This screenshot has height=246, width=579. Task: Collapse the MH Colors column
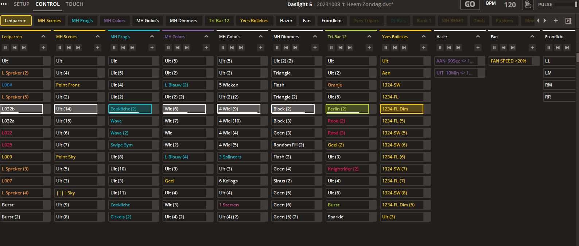coord(206,36)
